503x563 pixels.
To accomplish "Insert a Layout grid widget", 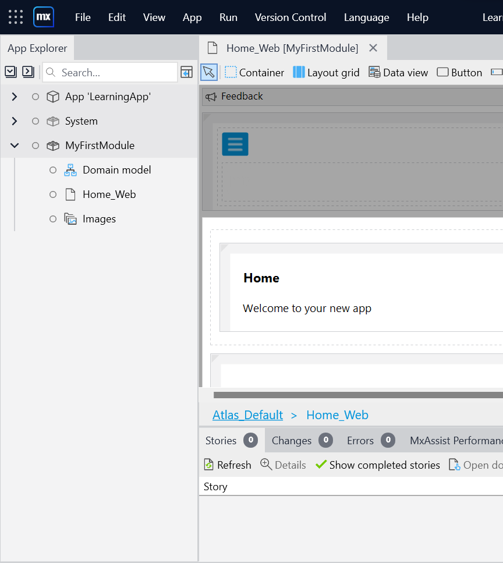I will click(326, 72).
